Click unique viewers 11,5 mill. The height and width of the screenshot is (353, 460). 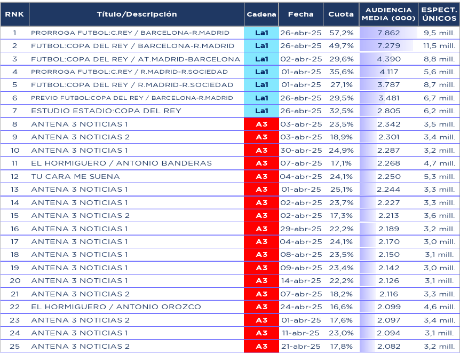[x=439, y=46]
